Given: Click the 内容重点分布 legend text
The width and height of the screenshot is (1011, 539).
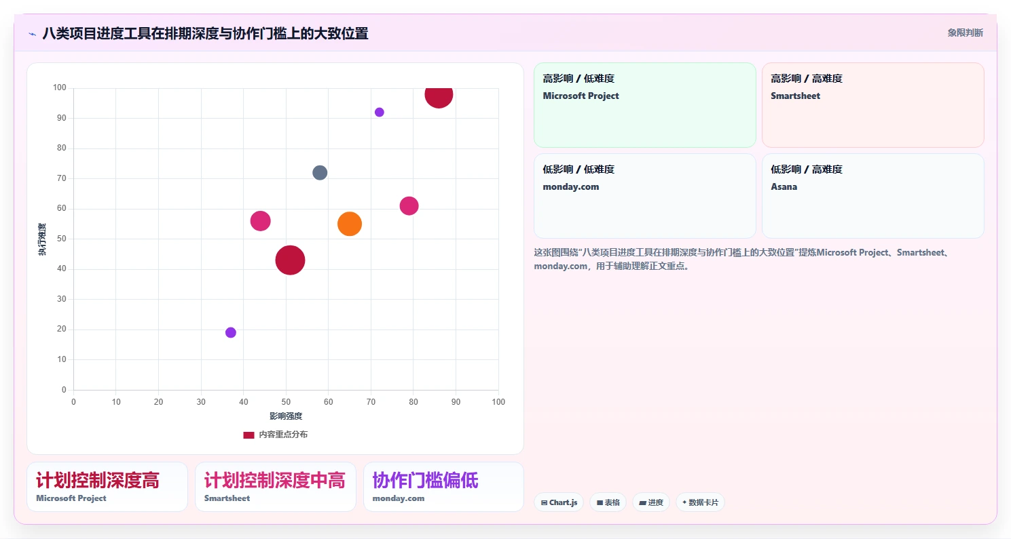Looking at the screenshot, I should click(x=283, y=435).
